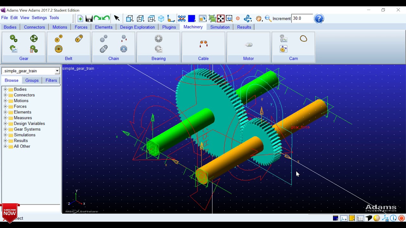406x228 pixels.
Task: Activate the hand pan tool
Action: 259,19
